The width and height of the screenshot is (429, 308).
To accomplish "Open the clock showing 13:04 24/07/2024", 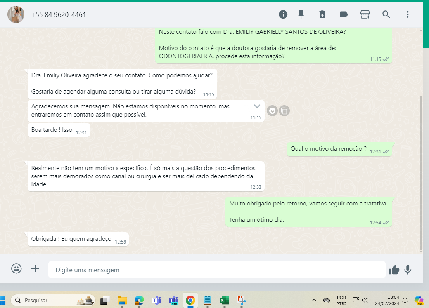I will [387, 300].
